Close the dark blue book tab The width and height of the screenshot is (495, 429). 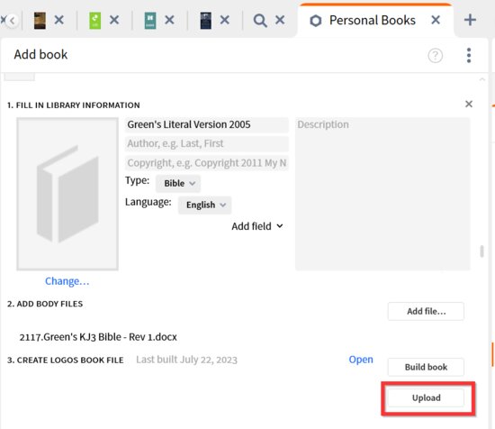[x=225, y=20]
